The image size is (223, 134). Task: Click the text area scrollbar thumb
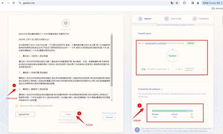111,61
